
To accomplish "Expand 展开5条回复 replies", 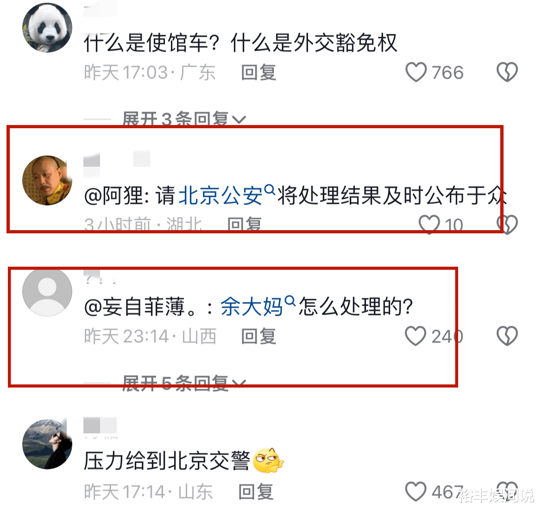I will [x=184, y=383].
